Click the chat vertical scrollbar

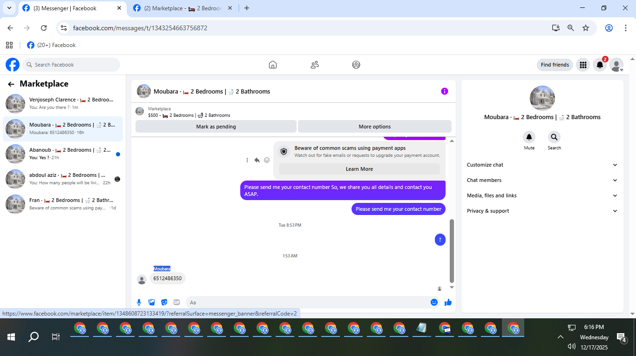[452, 250]
